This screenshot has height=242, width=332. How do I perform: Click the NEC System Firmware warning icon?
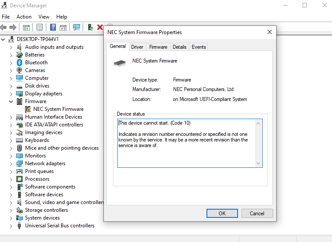tap(28, 109)
